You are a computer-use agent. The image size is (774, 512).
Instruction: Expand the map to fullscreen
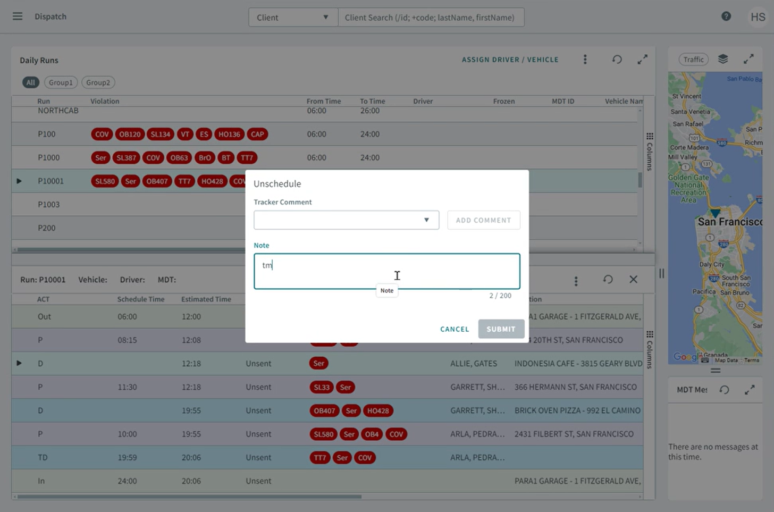748,59
